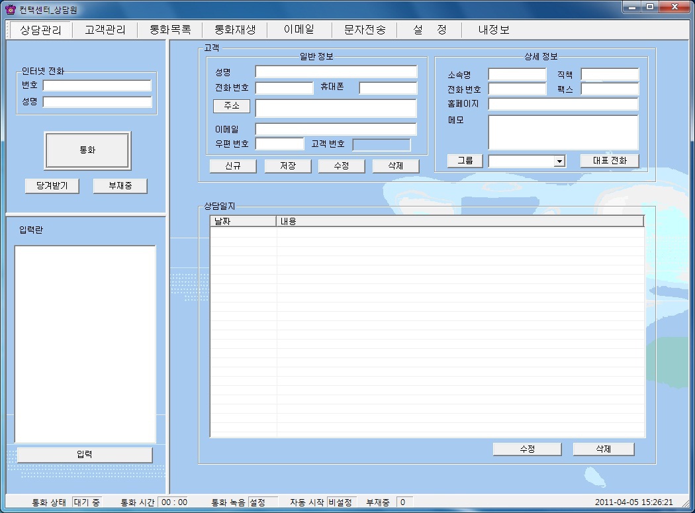Click the 홈페이지 input field
The height and width of the screenshot is (513, 695).
click(563, 104)
